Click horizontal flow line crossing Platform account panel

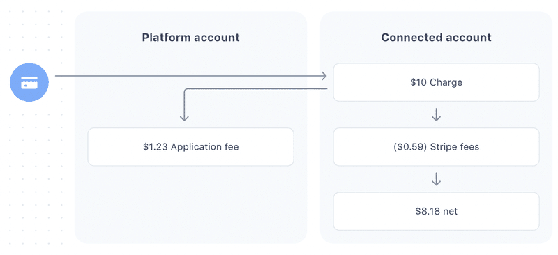point(190,76)
